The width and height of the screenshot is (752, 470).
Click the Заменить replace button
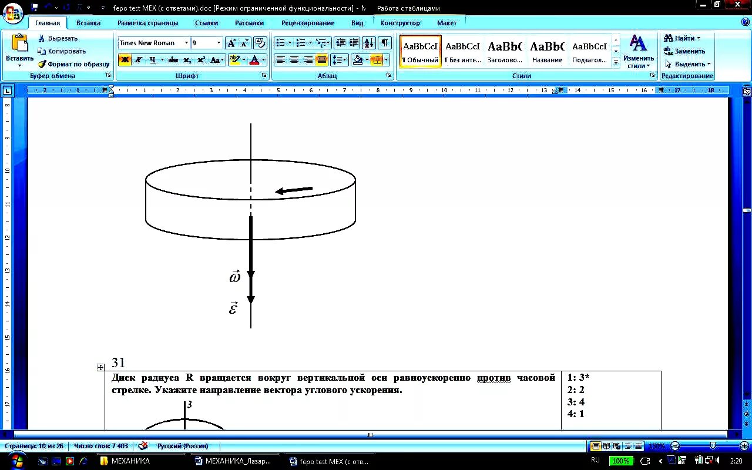pyautogui.click(x=685, y=51)
